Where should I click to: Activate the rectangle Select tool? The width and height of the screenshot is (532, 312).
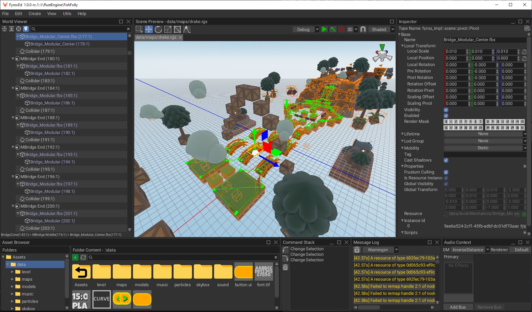pyautogui.click(x=139, y=29)
